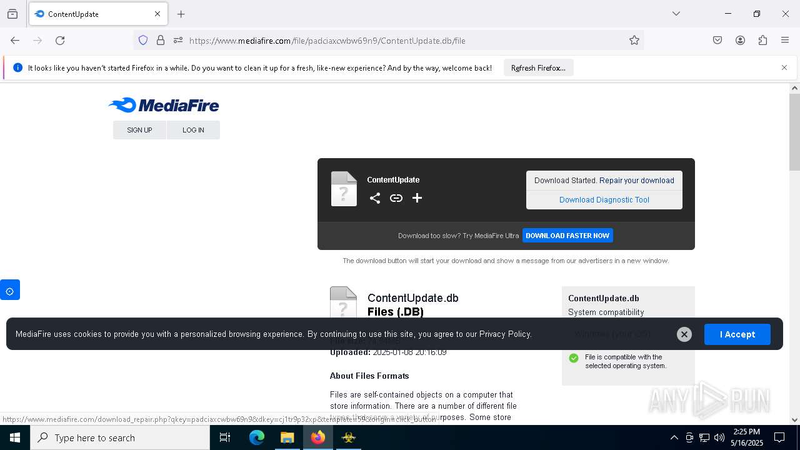Dismiss the Firefox refresh notification bar
The image size is (800, 450).
point(784,67)
